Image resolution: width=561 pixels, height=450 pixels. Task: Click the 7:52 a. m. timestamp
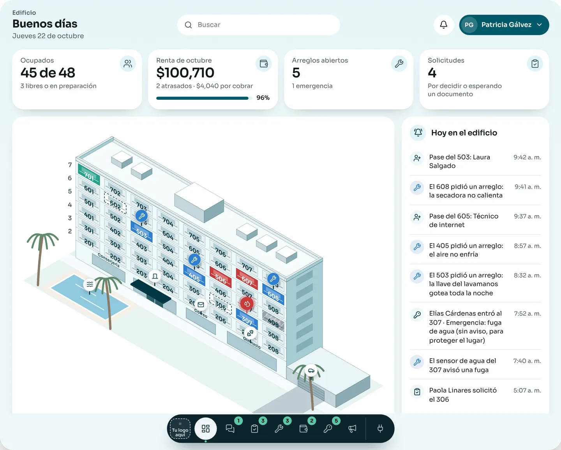(527, 314)
